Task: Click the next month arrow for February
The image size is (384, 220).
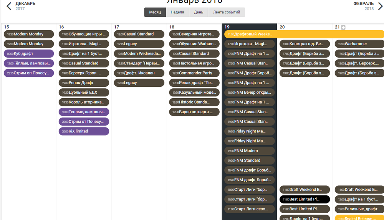Action: [x=379, y=6]
